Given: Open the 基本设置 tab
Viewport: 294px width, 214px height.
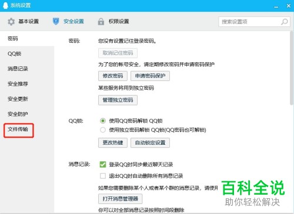Looking at the screenshot, I should (x=24, y=21).
